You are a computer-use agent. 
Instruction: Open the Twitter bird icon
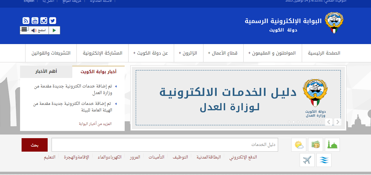(x=53, y=21)
